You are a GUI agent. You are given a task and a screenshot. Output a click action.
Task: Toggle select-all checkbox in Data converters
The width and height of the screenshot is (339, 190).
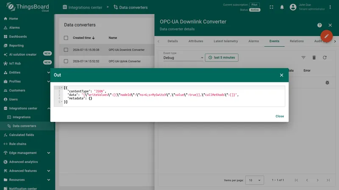pos(66,38)
